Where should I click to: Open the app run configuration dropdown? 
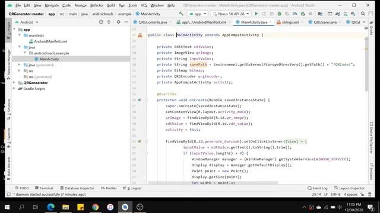pos(198,14)
